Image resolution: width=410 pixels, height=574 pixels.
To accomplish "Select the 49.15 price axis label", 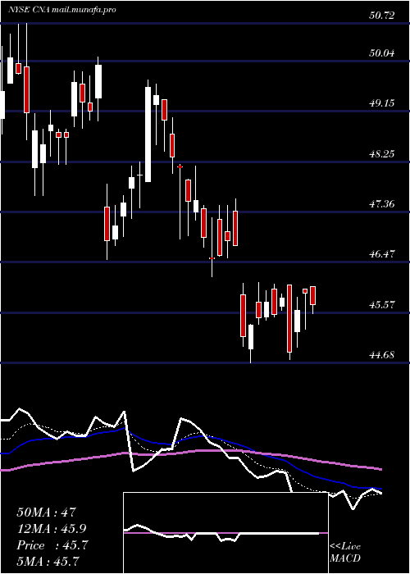I will click(382, 102).
